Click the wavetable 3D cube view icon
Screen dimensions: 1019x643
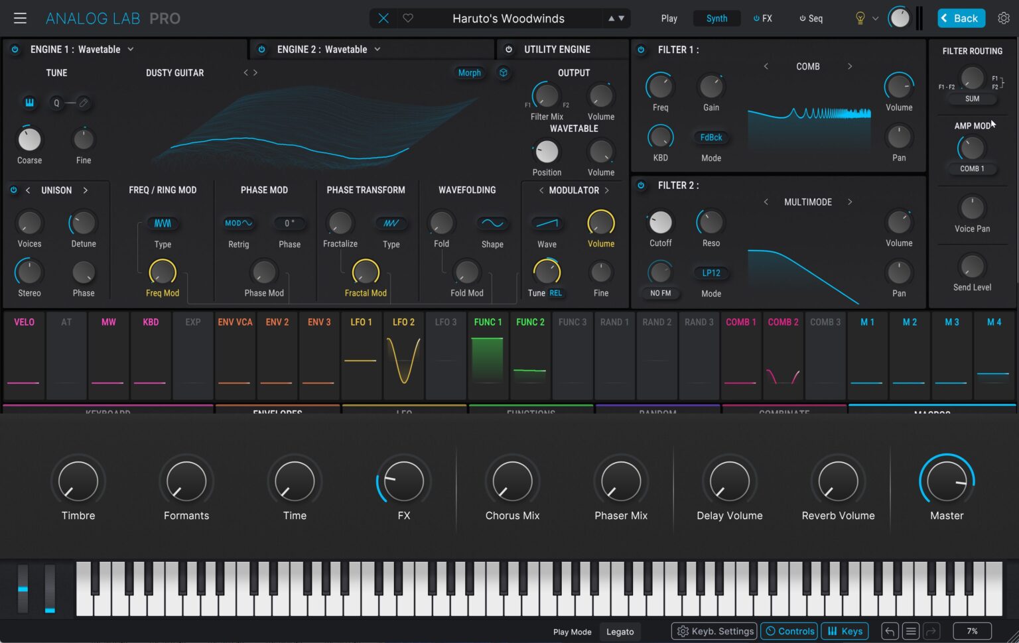click(x=504, y=73)
